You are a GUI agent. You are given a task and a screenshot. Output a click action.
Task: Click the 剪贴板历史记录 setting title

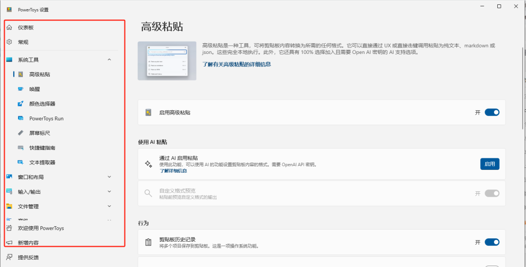coord(177,239)
